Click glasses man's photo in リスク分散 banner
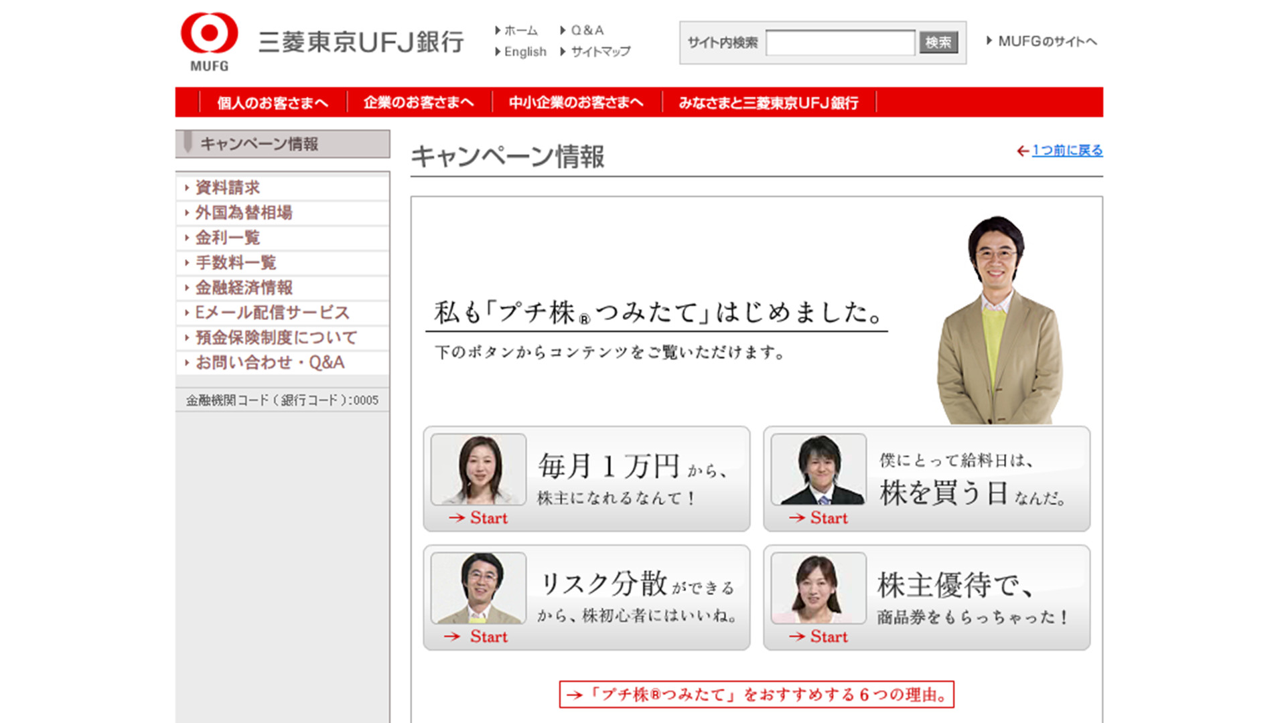The image size is (1286, 723). coord(478,588)
